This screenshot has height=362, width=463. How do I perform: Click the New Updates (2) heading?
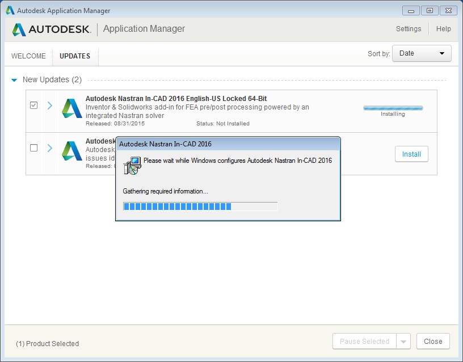(x=52, y=80)
